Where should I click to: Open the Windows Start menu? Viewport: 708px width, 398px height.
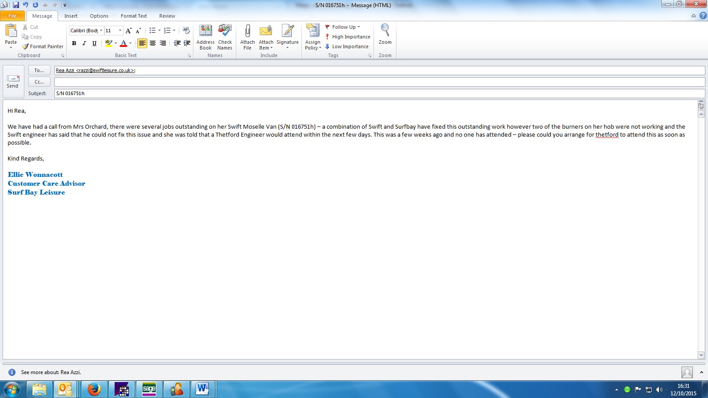[12, 389]
